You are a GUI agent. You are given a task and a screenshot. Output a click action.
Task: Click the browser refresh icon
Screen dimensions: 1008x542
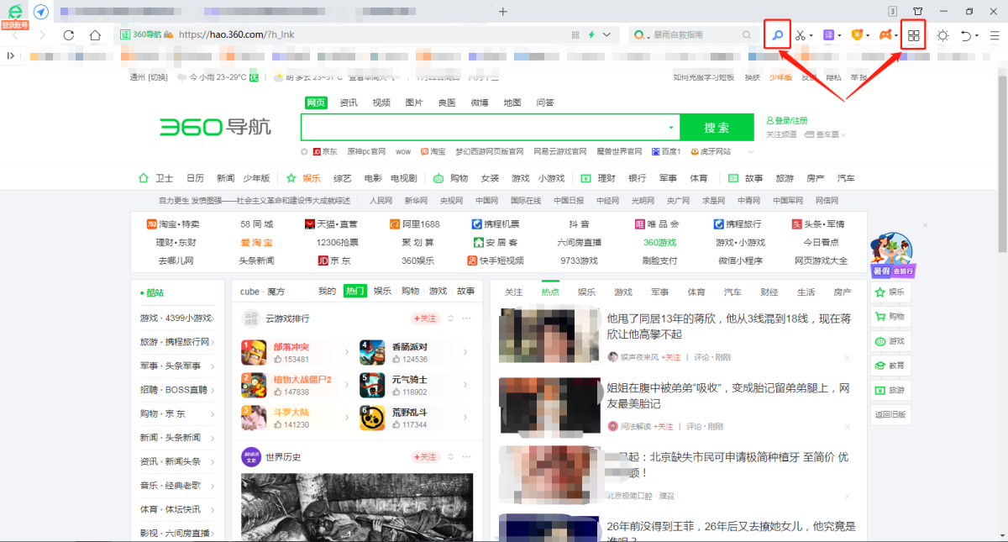click(69, 35)
